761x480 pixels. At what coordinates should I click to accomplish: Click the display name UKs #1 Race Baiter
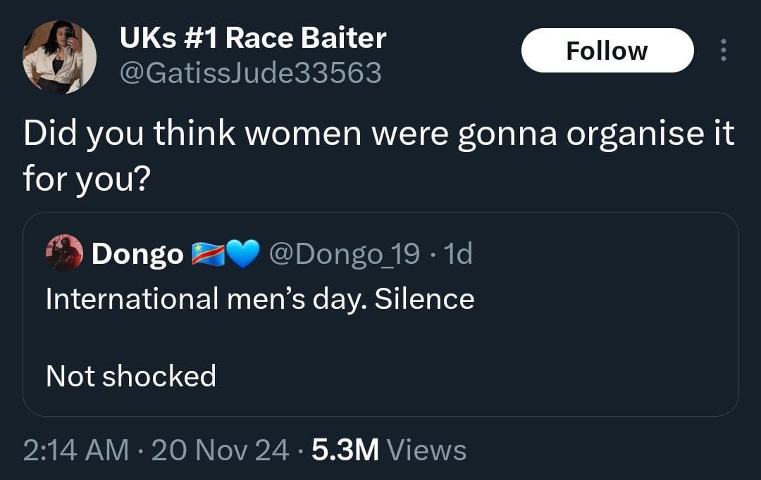click(252, 38)
